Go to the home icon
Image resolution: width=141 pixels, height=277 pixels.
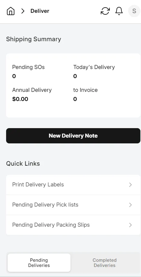(x=11, y=11)
